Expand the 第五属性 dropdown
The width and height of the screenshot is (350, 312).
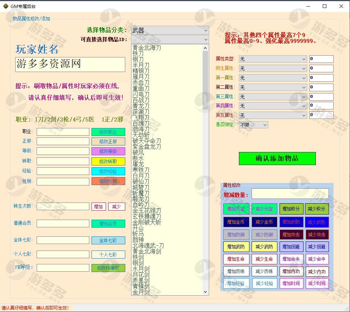click(273, 115)
